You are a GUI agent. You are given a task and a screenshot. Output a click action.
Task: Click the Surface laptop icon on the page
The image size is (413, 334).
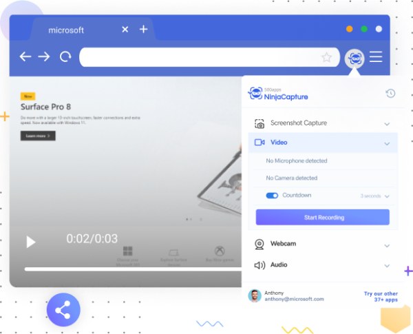click(x=173, y=253)
